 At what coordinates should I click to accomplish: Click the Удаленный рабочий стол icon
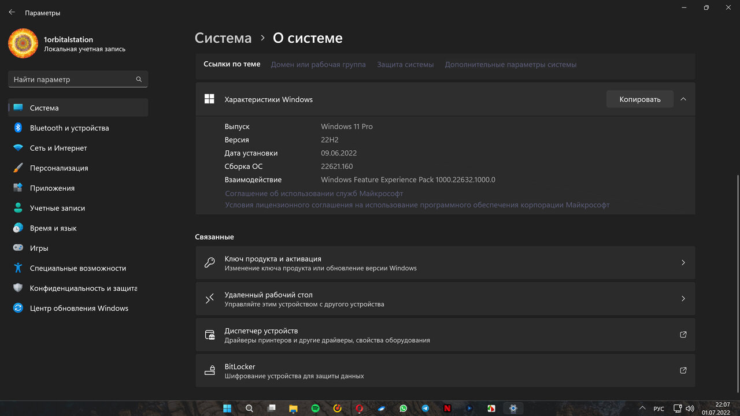pos(210,299)
